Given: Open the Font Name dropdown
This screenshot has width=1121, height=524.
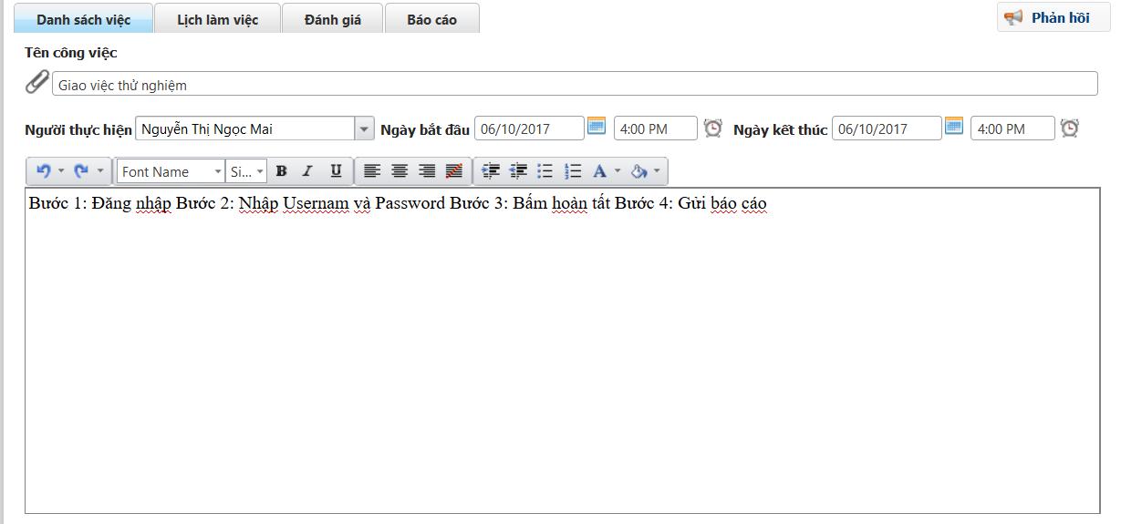Looking at the screenshot, I should coord(171,171).
